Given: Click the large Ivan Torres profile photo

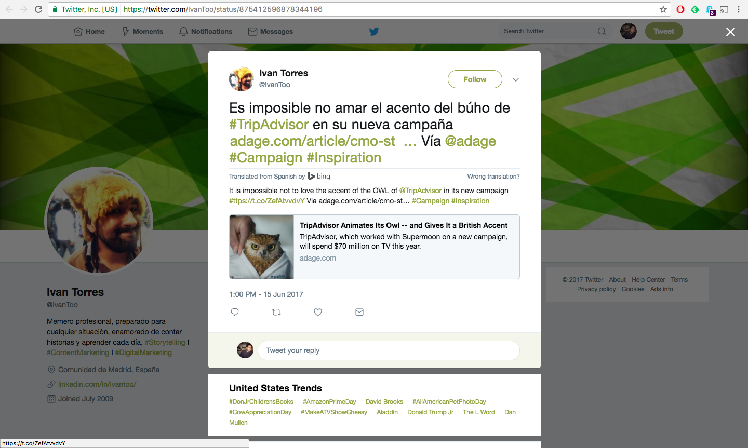Looking at the screenshot, I should point(99,221).
